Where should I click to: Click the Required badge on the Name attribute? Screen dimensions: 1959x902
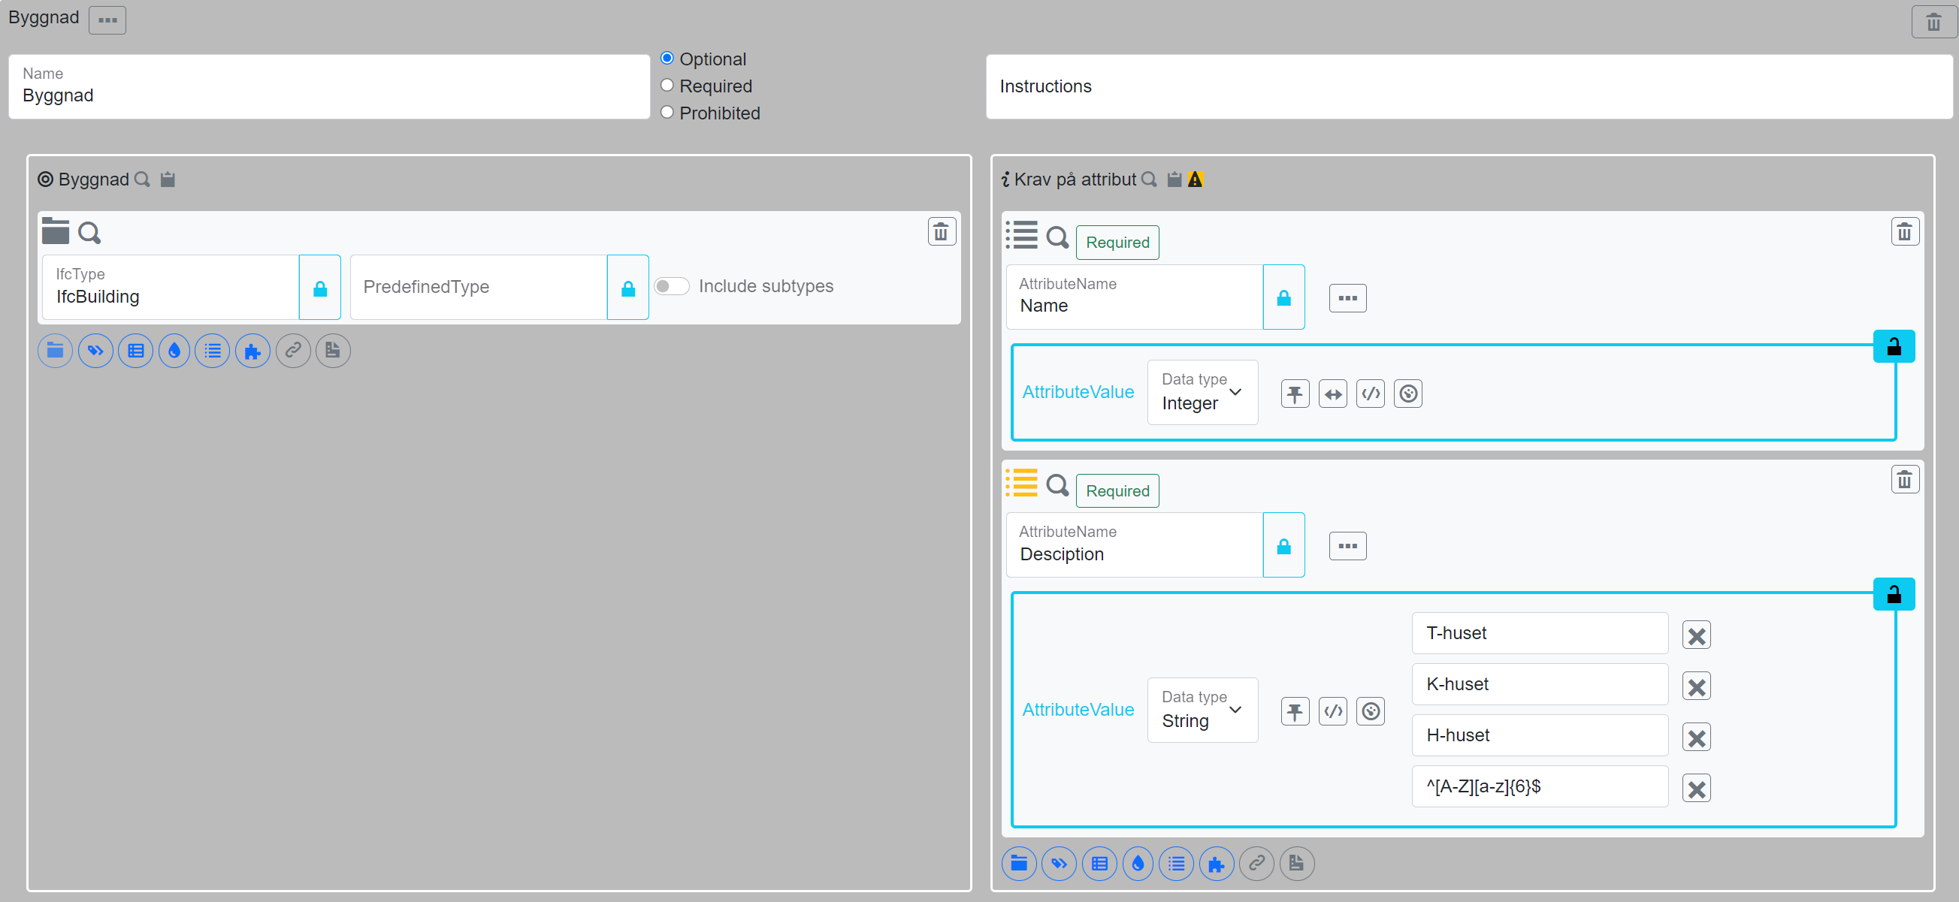click(x=1117, y=243)
